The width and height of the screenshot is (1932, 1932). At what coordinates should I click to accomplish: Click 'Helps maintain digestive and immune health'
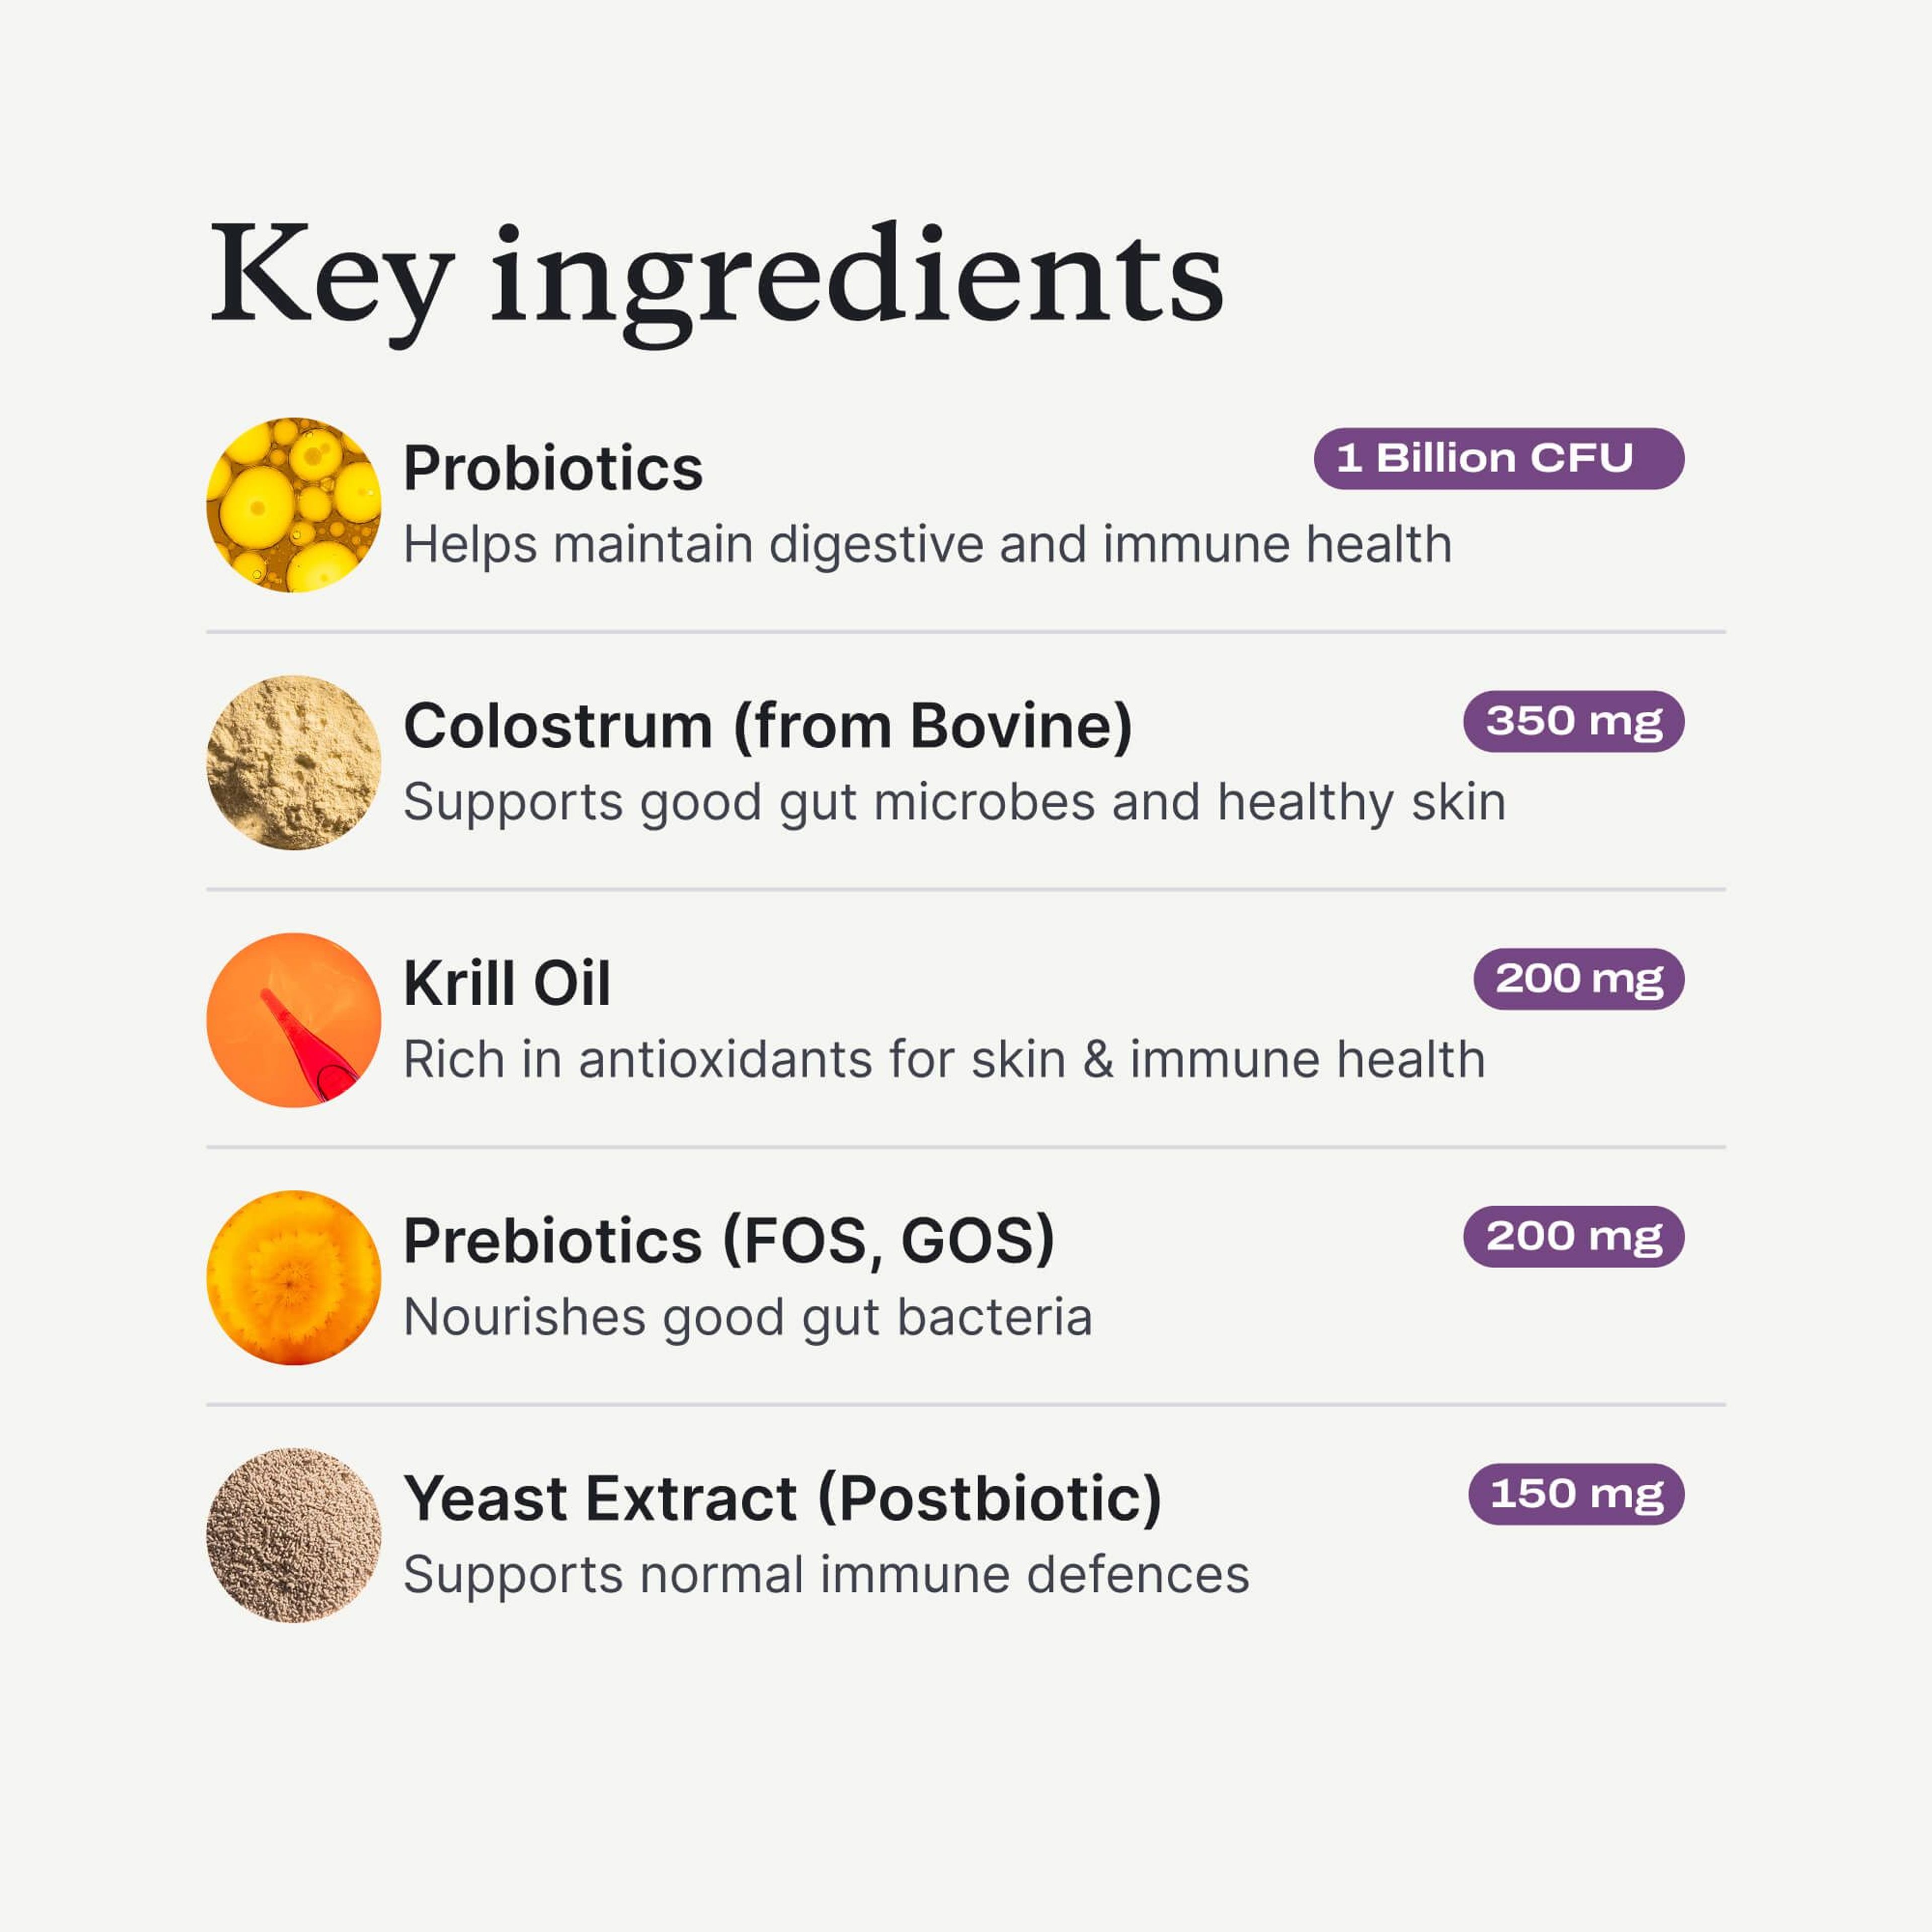pyautogui.click(x=927, y=545)
